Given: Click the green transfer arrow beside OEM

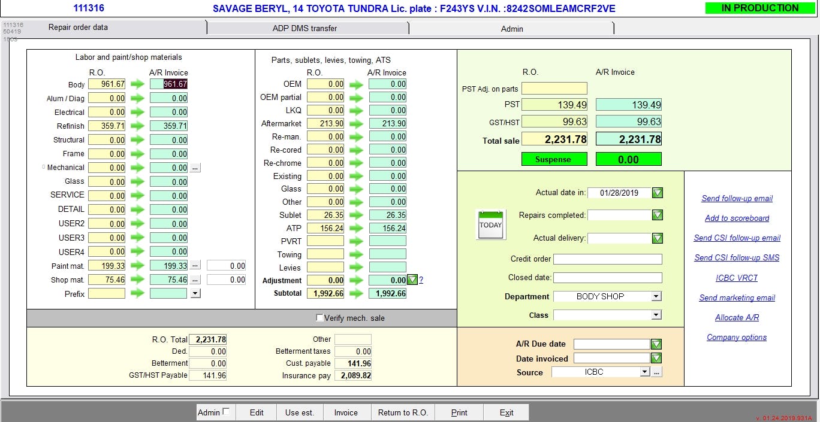Looking at the screenshot, I should pos(356,84).
